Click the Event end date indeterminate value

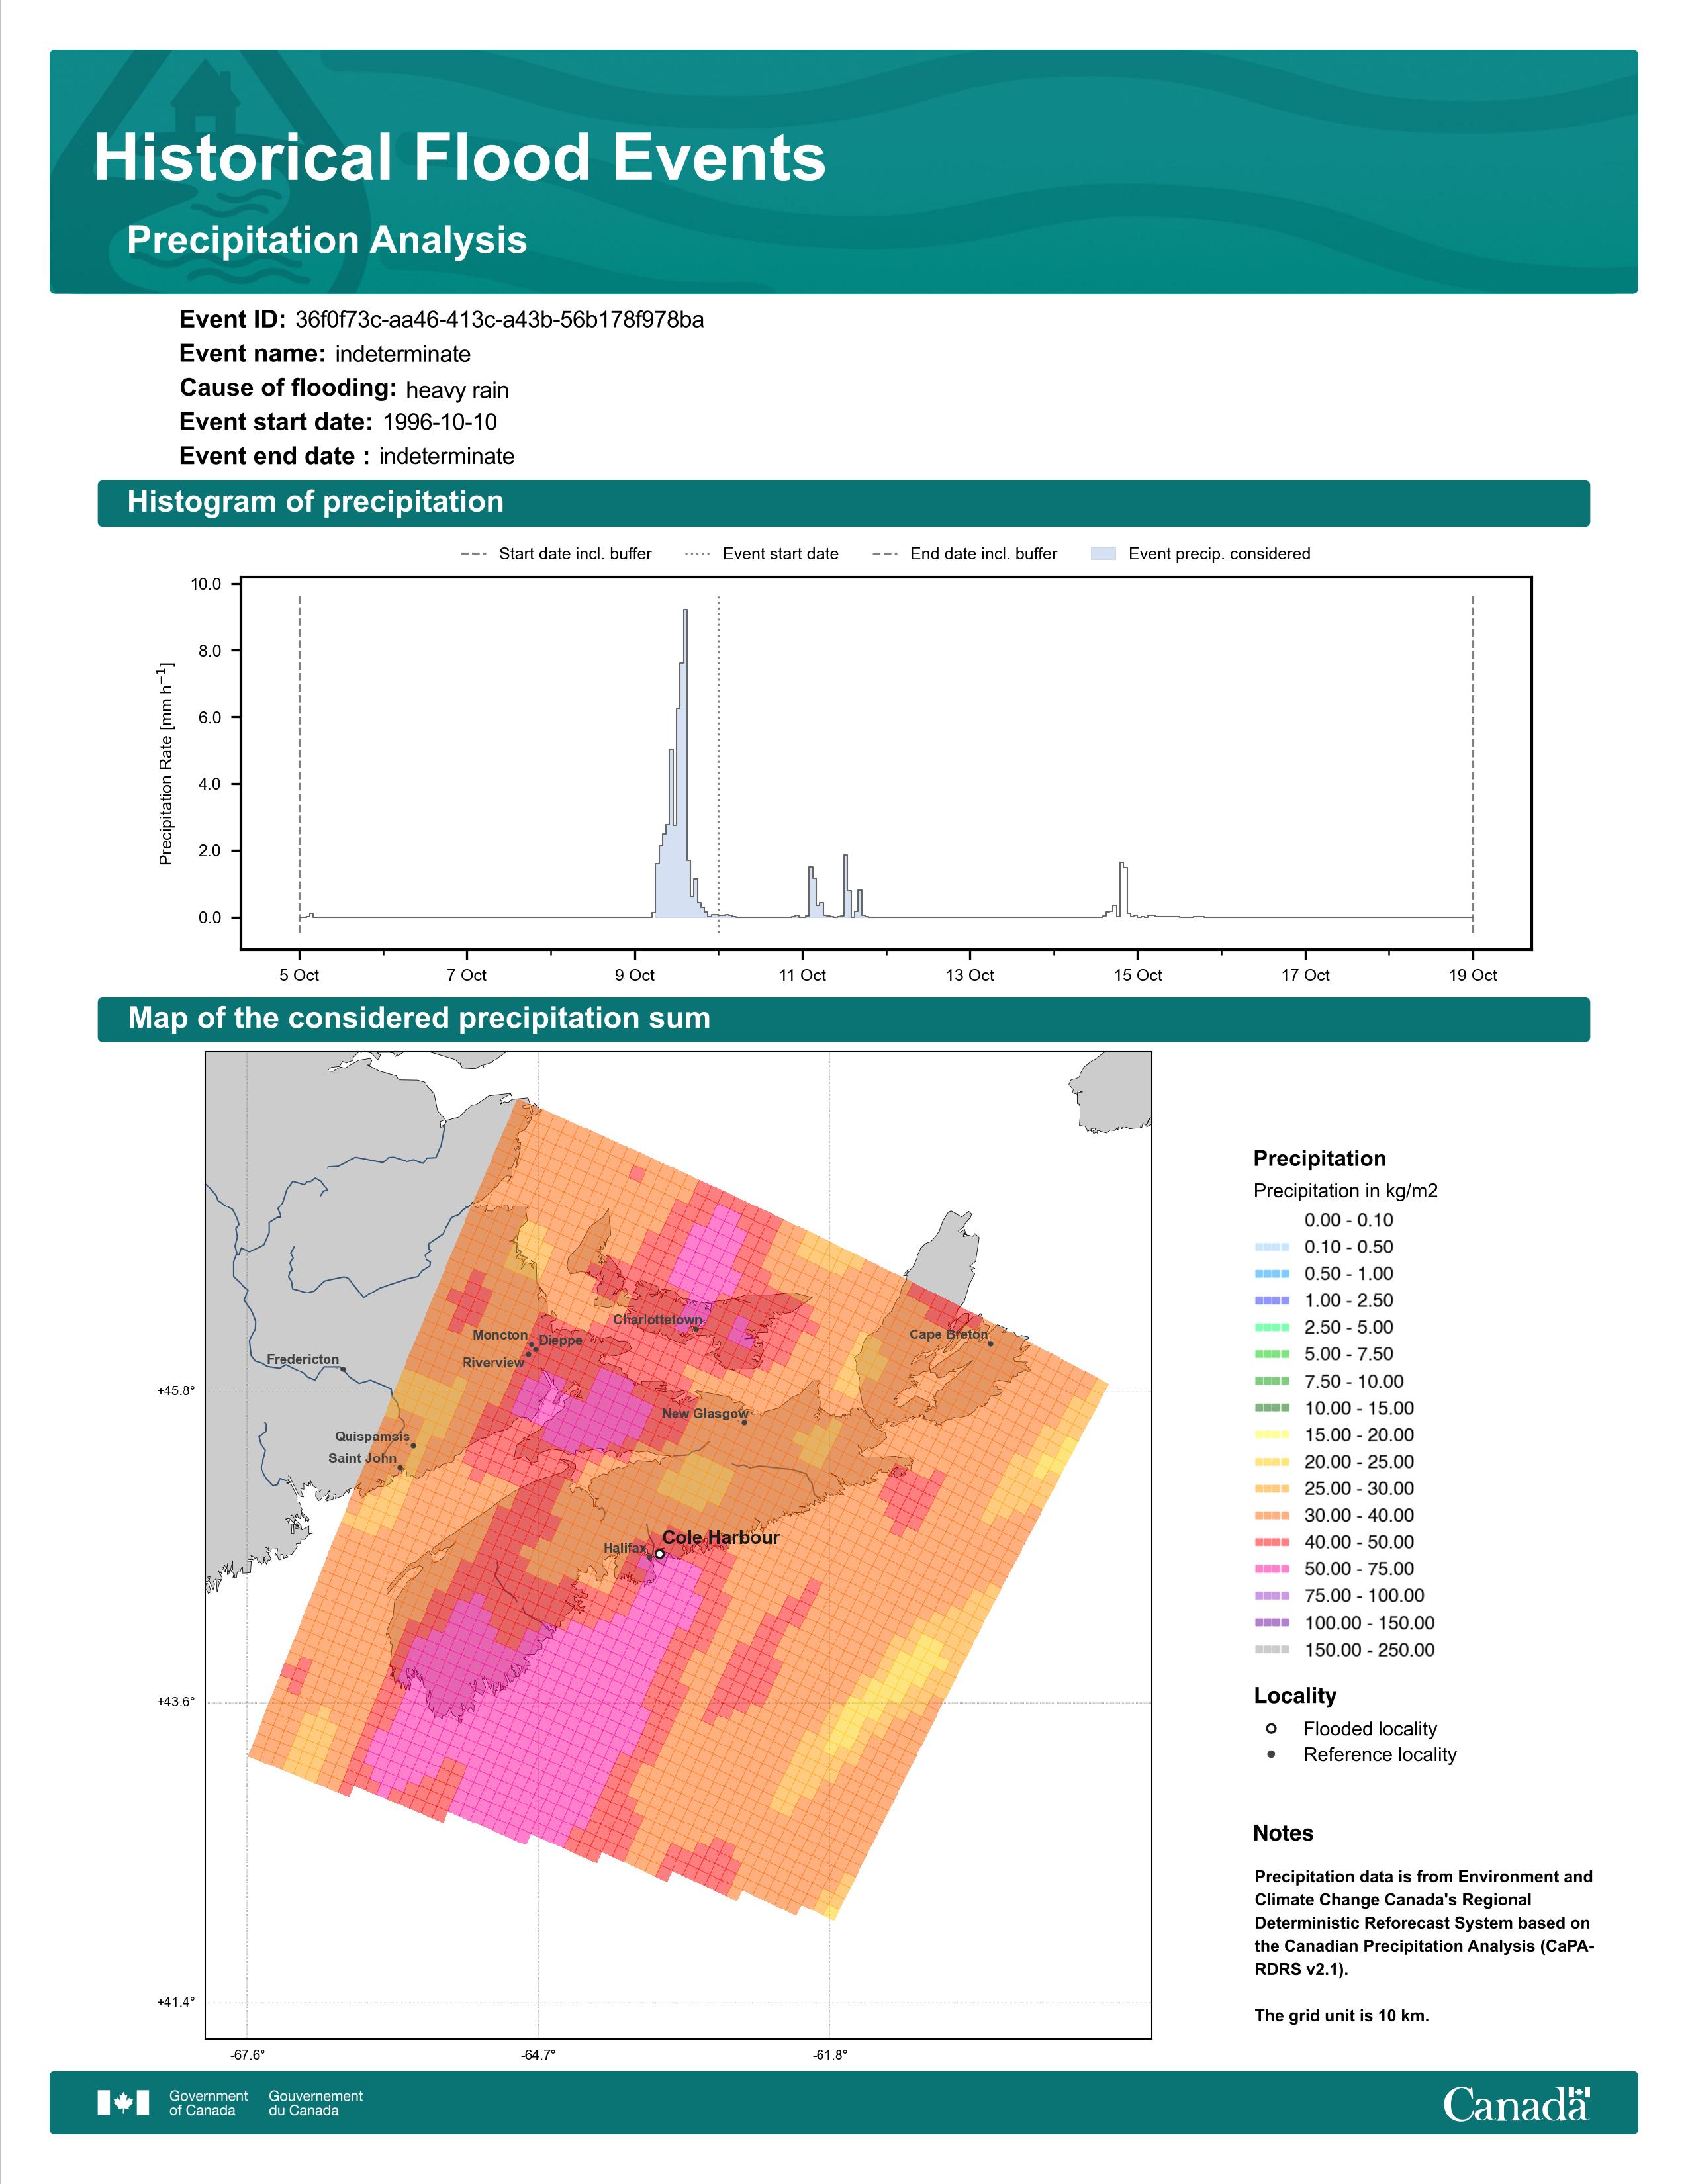pos(446,456)
